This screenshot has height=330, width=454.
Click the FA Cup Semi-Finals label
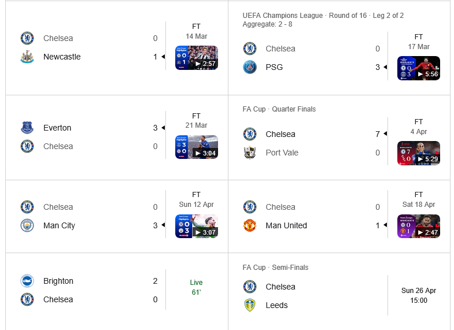pos(276,268)
